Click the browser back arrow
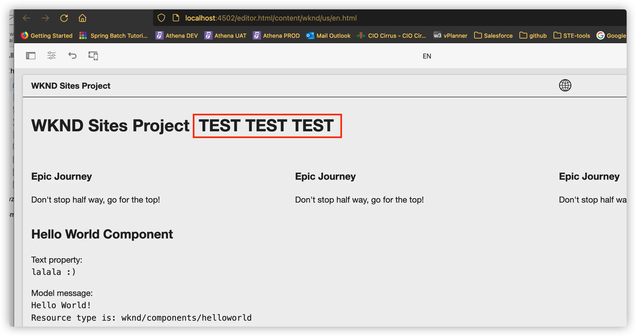Image resolution: width=636 pixels, height=336 pixels. pos(27,18)
